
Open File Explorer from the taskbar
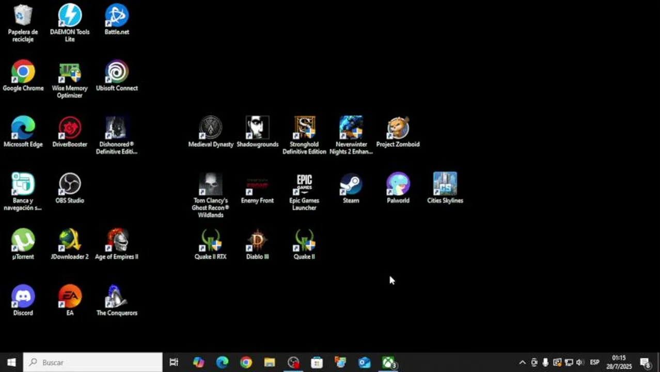[x=270, y=362]
